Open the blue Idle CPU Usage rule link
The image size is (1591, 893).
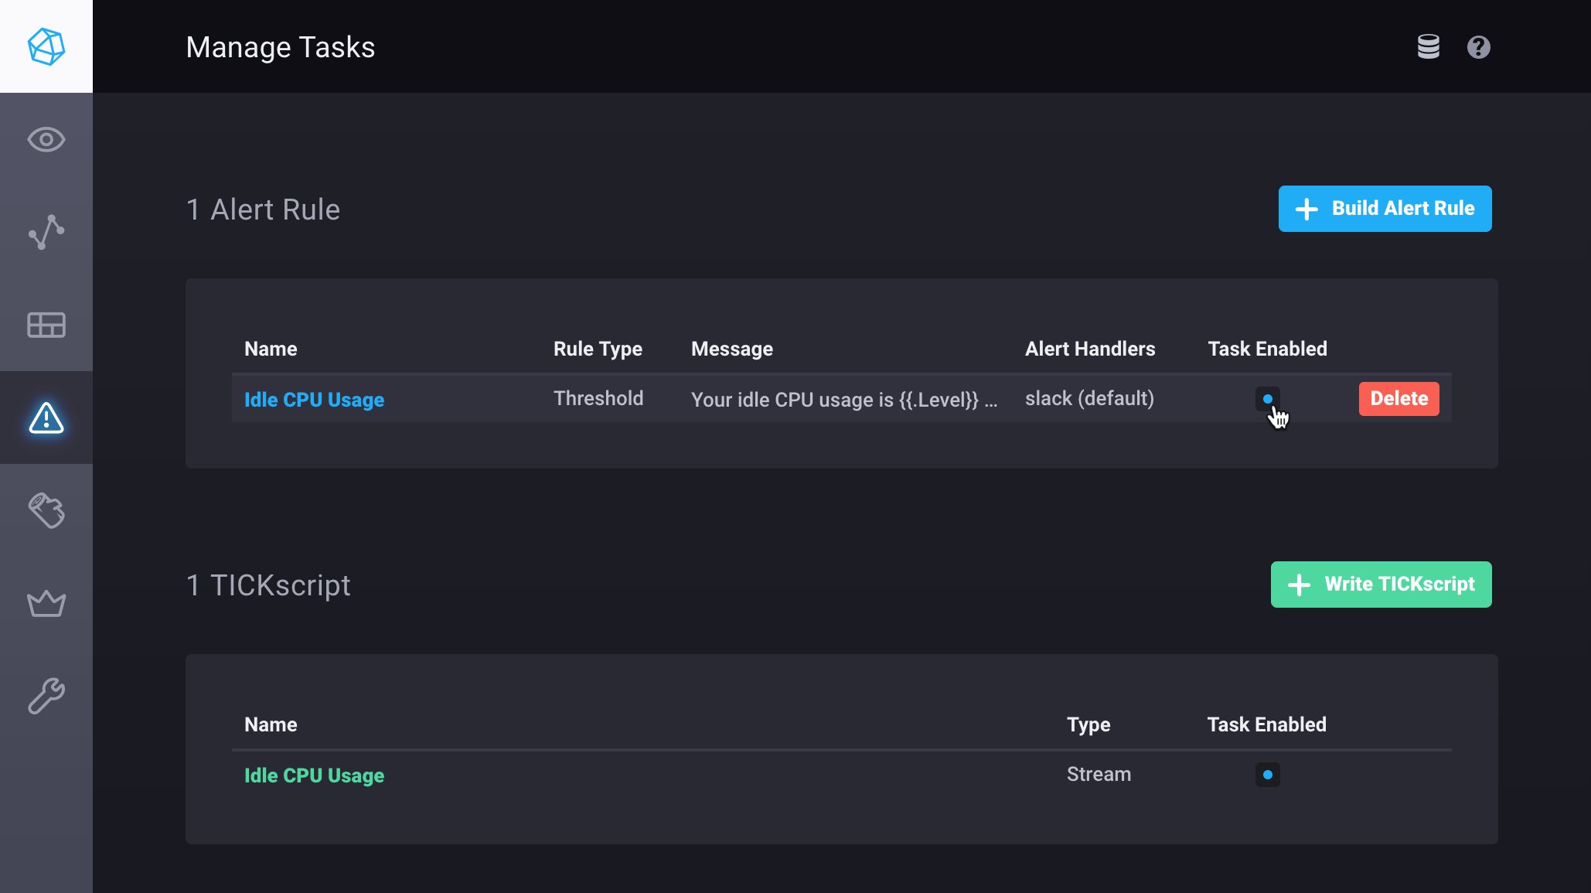(x=314, y=400)
